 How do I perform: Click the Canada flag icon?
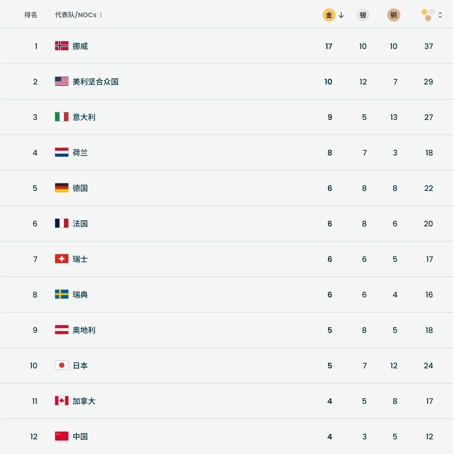coord(62,401)
